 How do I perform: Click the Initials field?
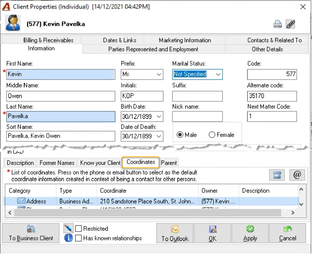click(x=142, y=96)
